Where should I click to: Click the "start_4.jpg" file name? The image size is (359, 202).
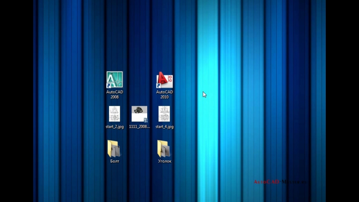(164, 127)
